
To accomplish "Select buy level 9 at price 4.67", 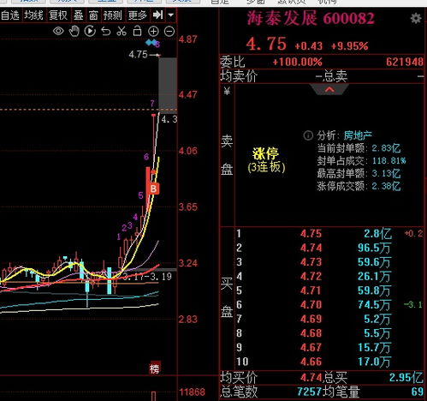I will click(329, 348).
